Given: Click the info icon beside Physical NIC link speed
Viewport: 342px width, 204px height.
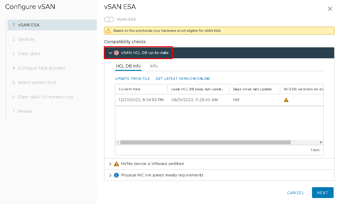Looking at the screenshot, I should coord(116,175).
